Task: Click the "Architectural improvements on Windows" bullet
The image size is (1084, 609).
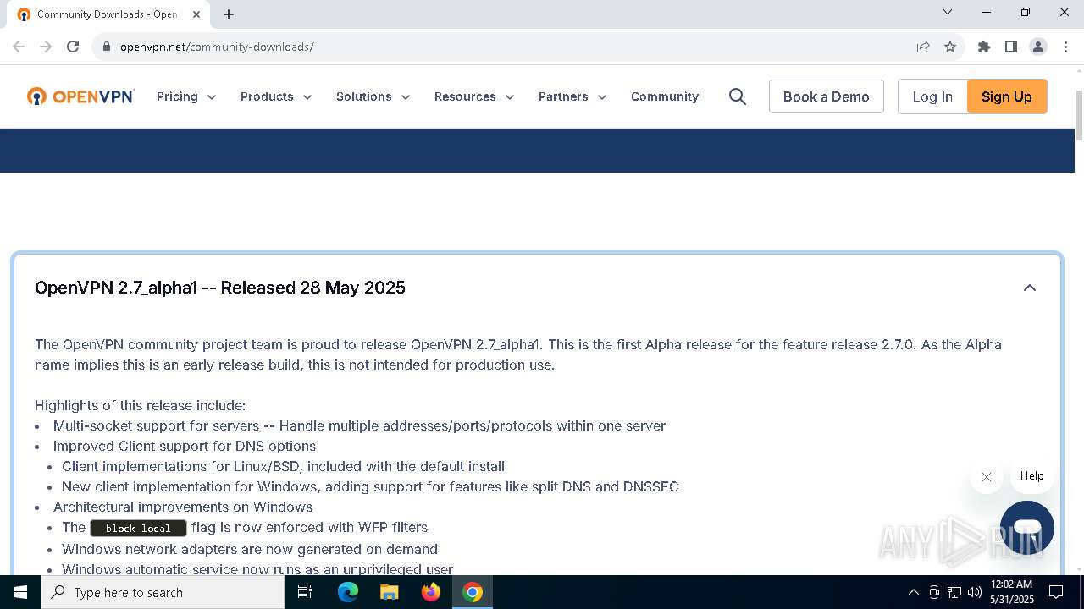Action: click(x=183, y=507)
